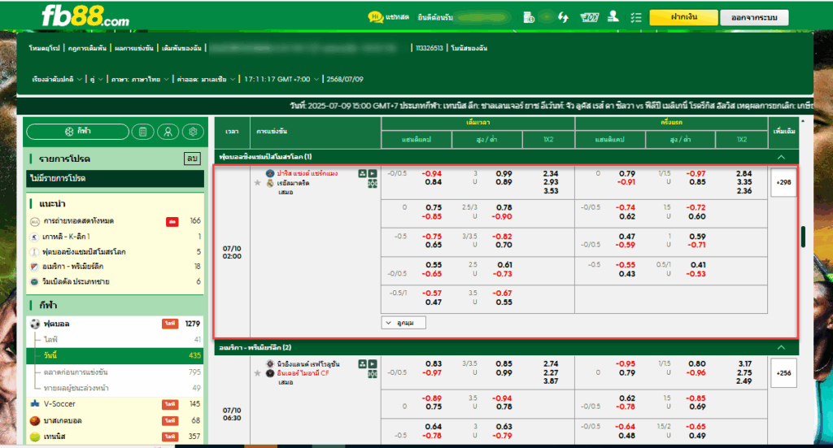
Task: Open the user account icon in top header
Action: point(613,17)
